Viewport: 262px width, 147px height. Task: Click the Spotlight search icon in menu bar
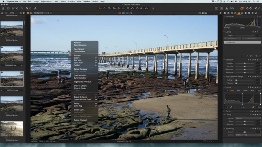[254, 1]
